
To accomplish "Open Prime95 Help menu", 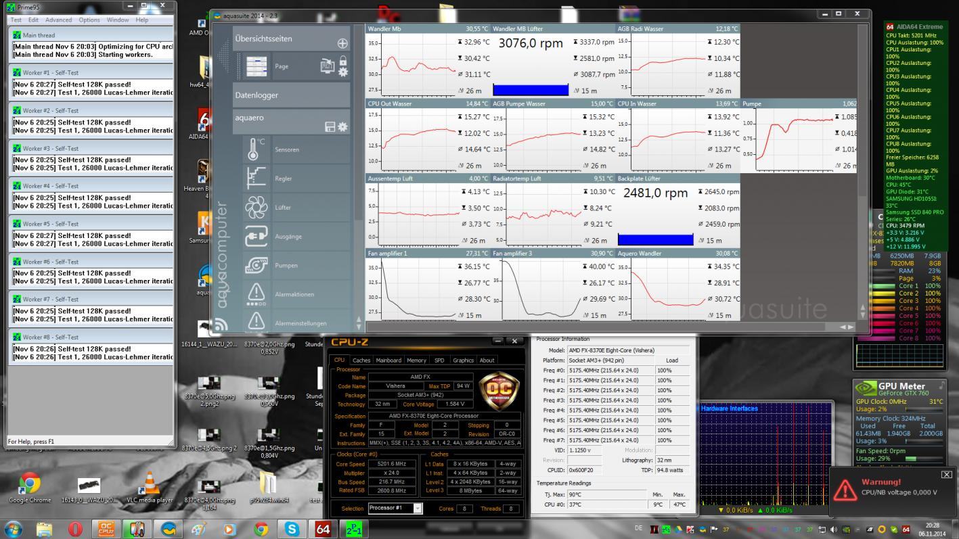I will (142, 20).
